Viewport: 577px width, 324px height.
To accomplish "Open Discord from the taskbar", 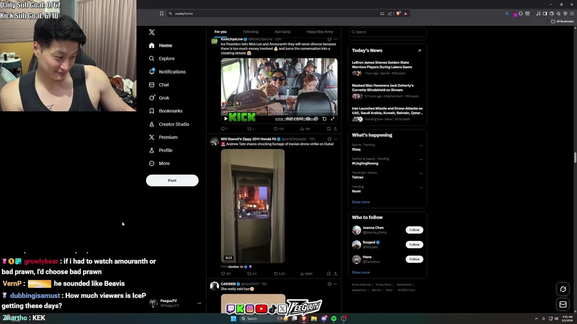I will point(324,319).
